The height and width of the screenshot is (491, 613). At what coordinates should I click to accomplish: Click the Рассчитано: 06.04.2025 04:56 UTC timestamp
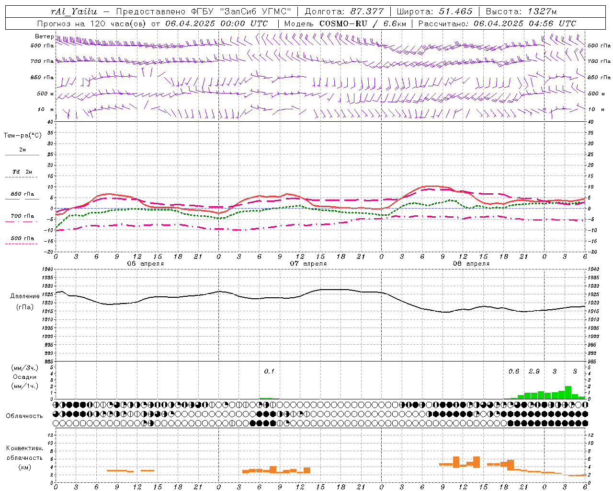pos(497,23)
